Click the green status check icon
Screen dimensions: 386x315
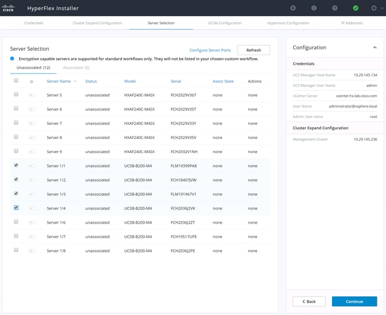(356, 8)
